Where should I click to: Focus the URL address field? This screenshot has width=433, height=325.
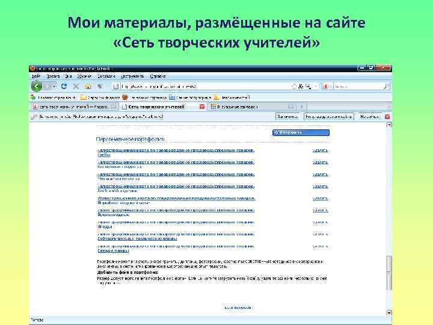pyautogui.click(x=204, y=87)
